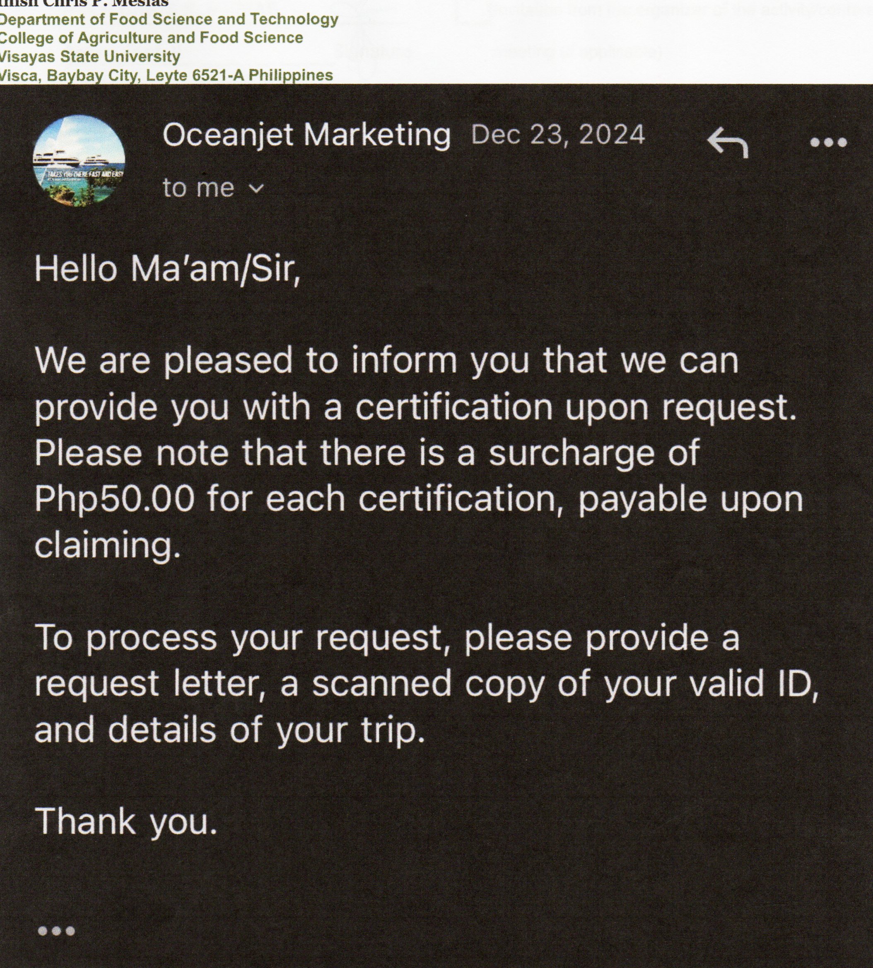Image resolution: width=873 pixels, height=968 pixels.
Task: Click the "Php50.00" surcharge amount
Action: click(115, 499)
